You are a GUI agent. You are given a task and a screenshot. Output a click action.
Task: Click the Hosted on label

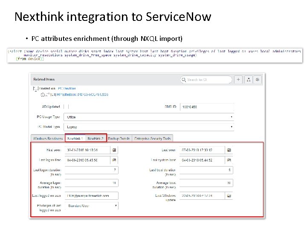(47, 89)
